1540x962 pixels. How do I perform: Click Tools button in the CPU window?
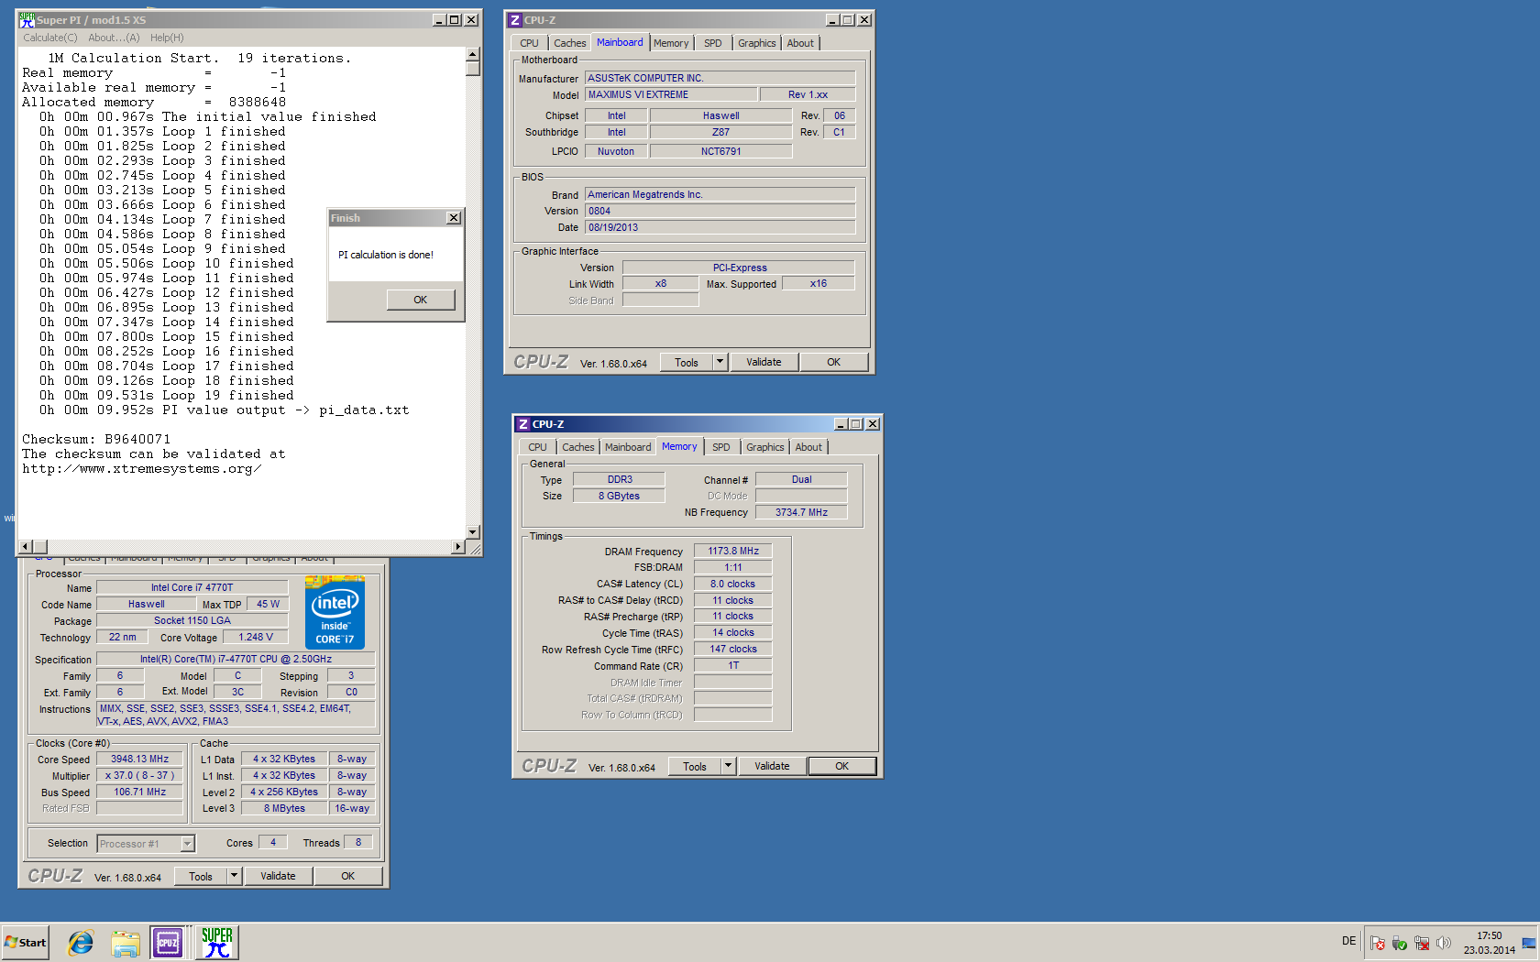pos(201,876)
